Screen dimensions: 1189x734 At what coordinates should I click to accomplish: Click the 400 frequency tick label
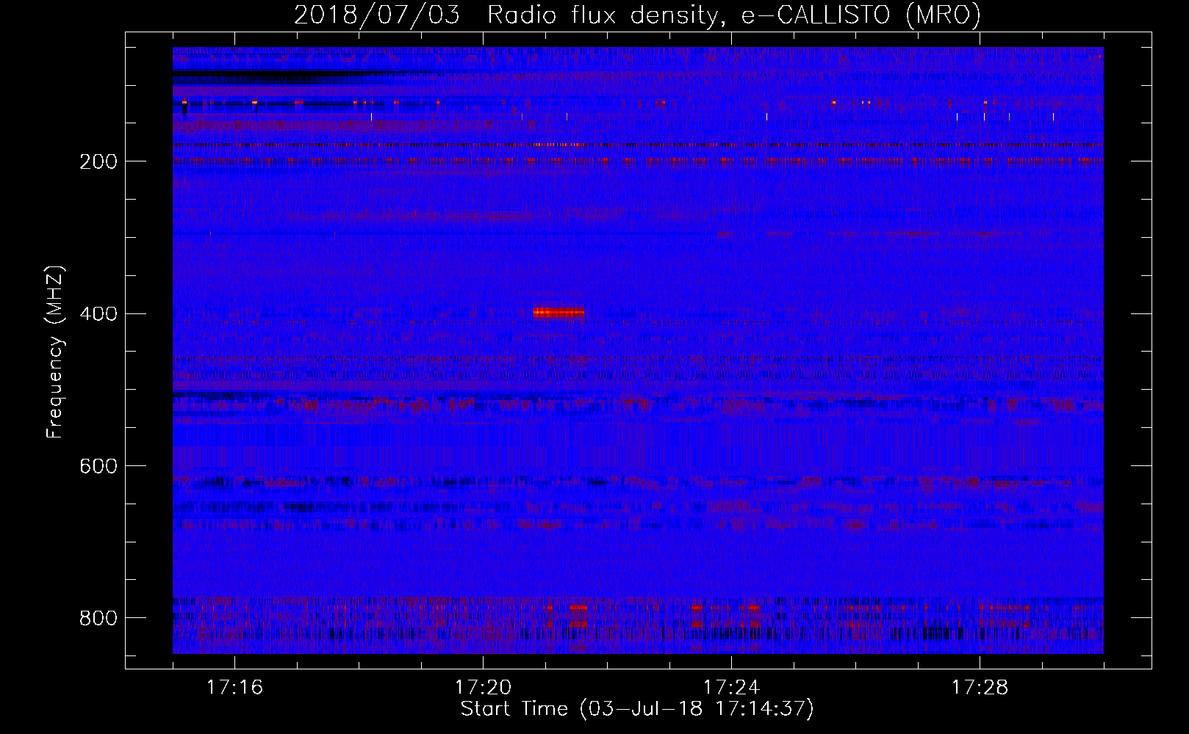pos(98,314)
